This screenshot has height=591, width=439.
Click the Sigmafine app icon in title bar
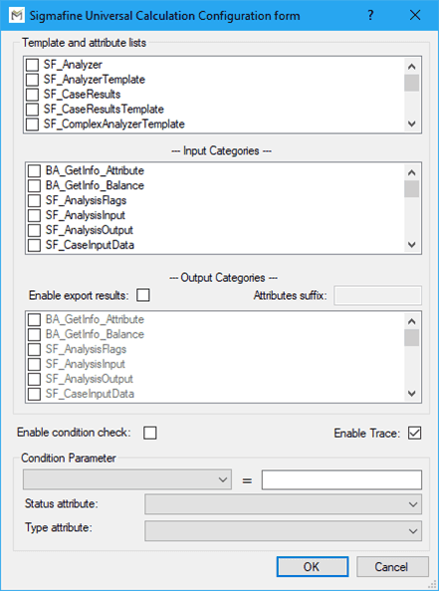[16, 16]
